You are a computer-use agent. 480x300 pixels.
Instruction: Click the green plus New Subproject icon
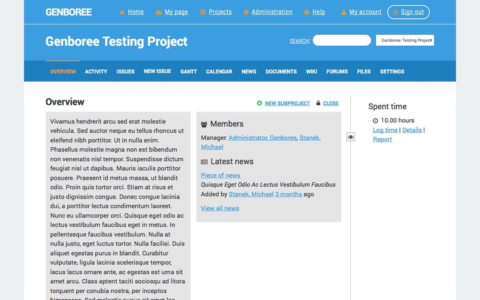point(260,103)
